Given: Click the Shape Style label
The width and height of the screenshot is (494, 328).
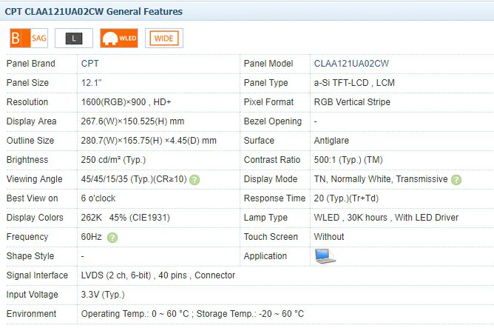Looking at the screenshot, I should tap(30, 255).
